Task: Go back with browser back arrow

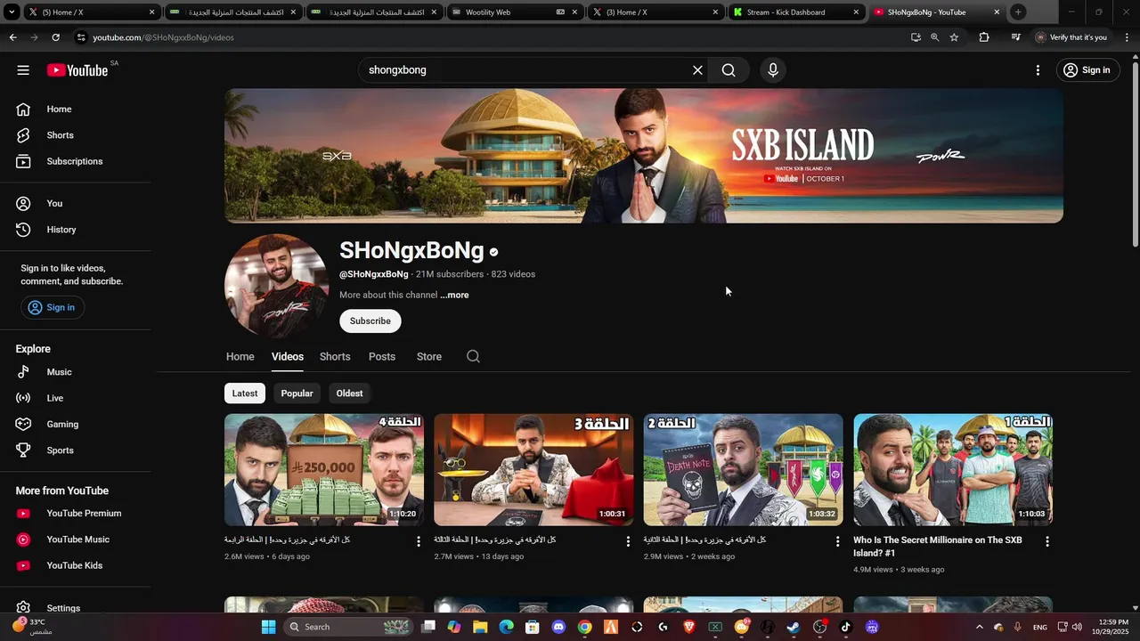Action: click(12, 37)
